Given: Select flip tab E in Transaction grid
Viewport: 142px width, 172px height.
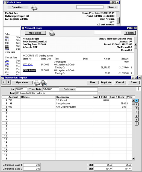Looking at the screenshot, I should pos(137,116).
